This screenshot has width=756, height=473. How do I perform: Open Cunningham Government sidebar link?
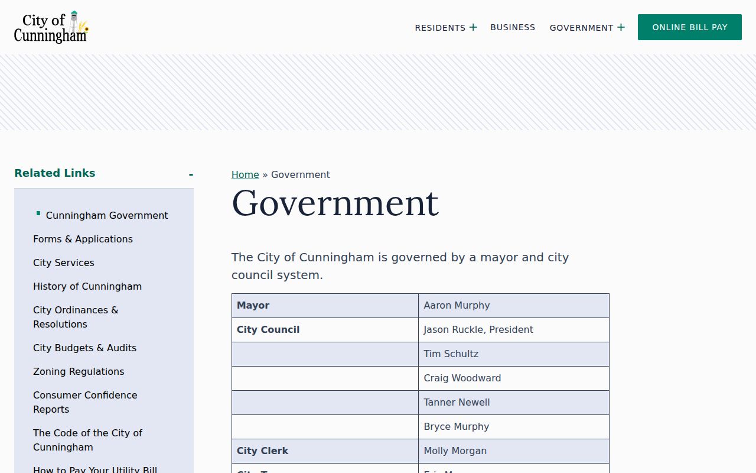tap(107, 215)
